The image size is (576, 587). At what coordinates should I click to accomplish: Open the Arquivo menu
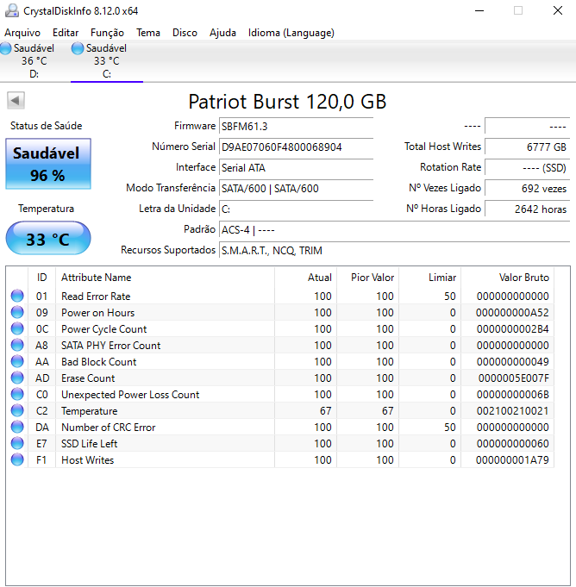pos(22,33)
